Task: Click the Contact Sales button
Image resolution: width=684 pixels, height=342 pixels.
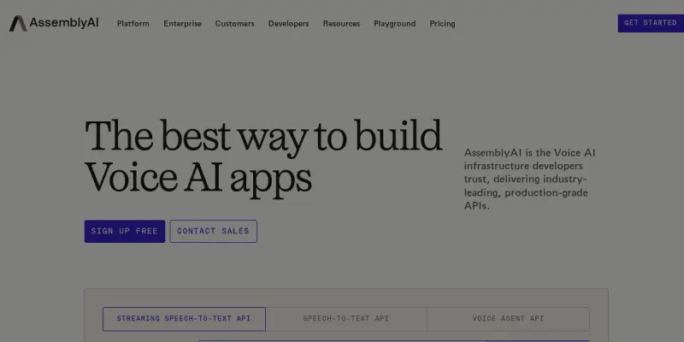Action: (213, 231)
